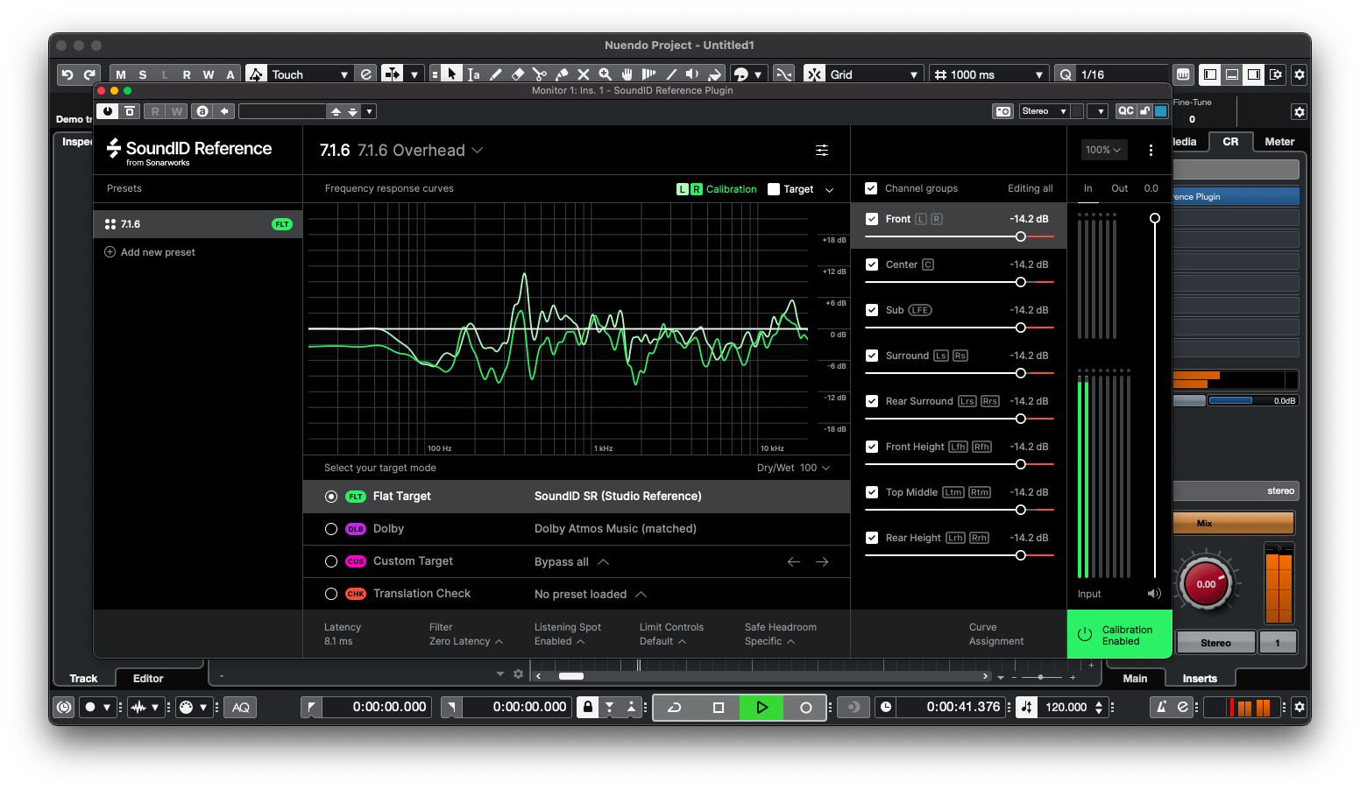Click the transport Record button
The width and height of the screenshot is (1360, 790).
point(806,707)
